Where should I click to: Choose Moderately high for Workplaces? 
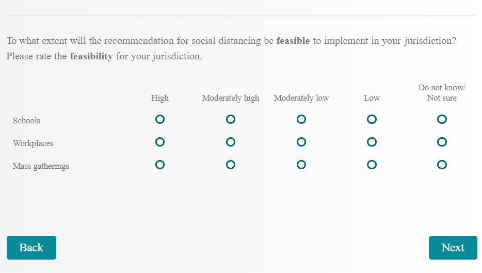(231, 142)
